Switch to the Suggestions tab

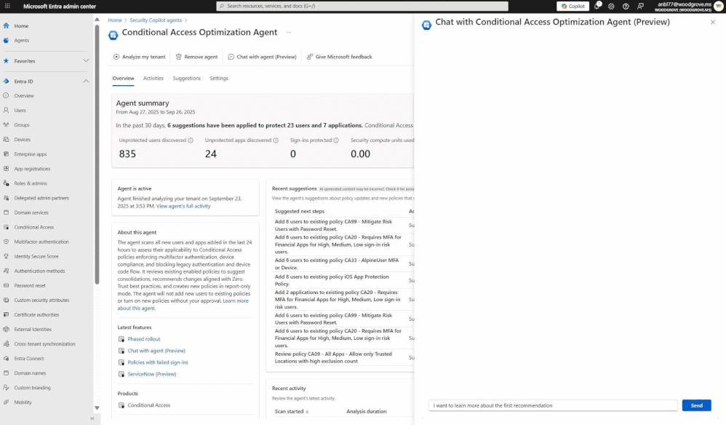coord(187,79)
